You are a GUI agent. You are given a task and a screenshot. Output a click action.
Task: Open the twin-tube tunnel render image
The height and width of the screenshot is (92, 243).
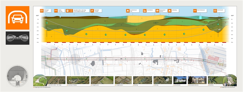pos(17,38)
